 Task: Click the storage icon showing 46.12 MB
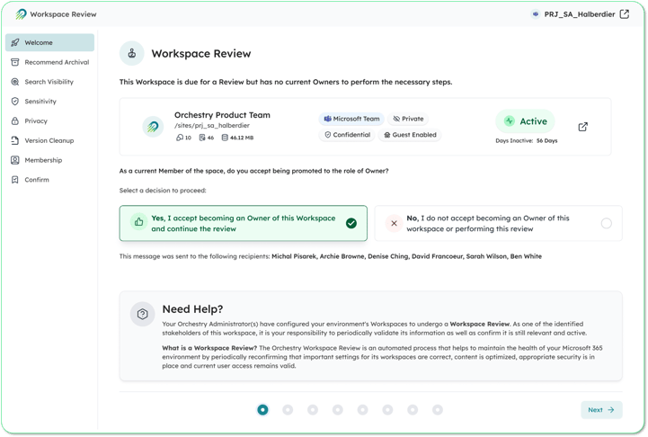tap(225, 138)
